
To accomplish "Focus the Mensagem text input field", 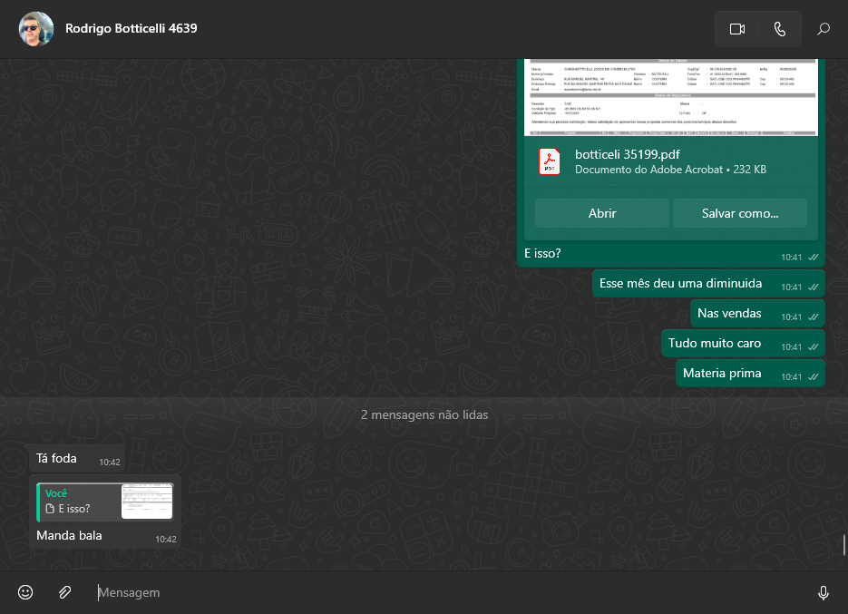I will [435, 592].
